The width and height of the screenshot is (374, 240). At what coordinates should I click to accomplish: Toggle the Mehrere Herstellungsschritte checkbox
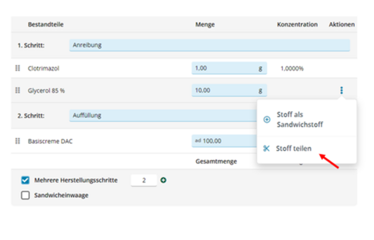[26, 180]
